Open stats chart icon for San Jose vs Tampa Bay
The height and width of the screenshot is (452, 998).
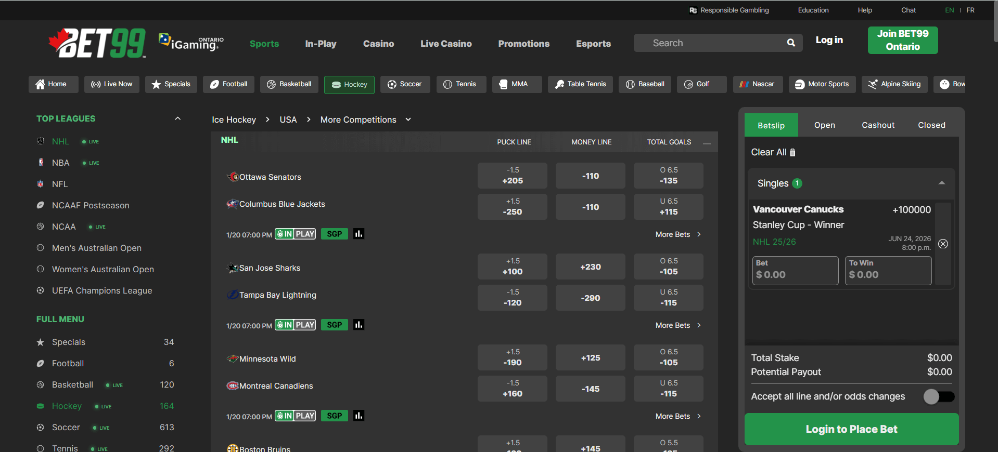point(359,325)
